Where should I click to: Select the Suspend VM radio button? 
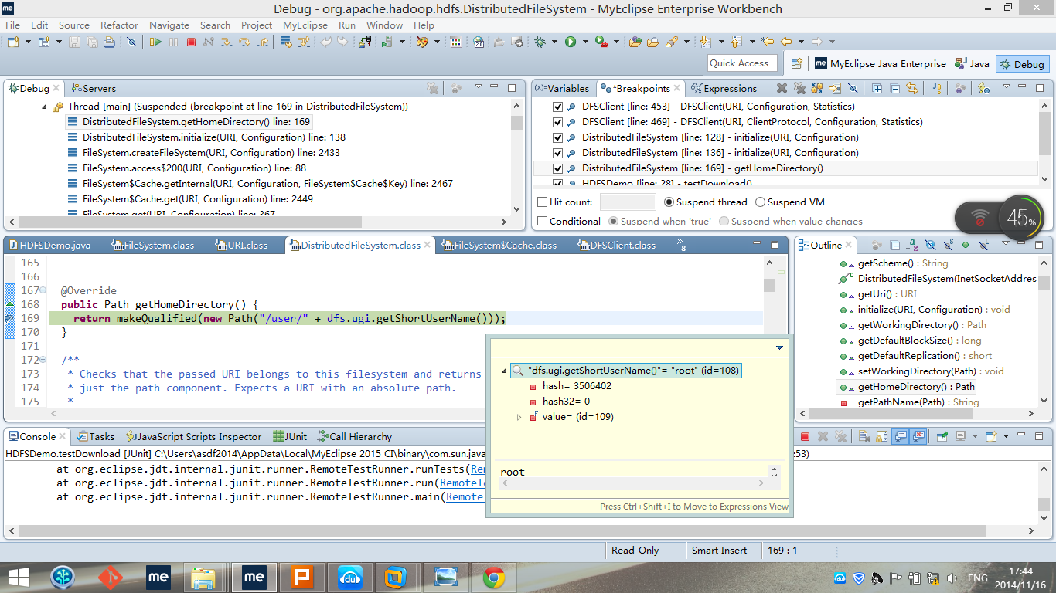(760, 202)
